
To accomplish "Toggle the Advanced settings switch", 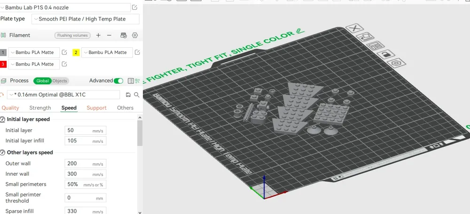I will coord(118,81).
